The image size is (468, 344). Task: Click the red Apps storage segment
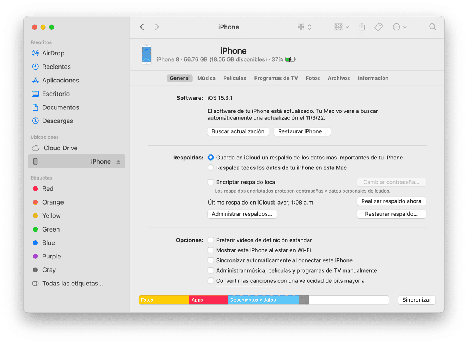coord(209,300)
